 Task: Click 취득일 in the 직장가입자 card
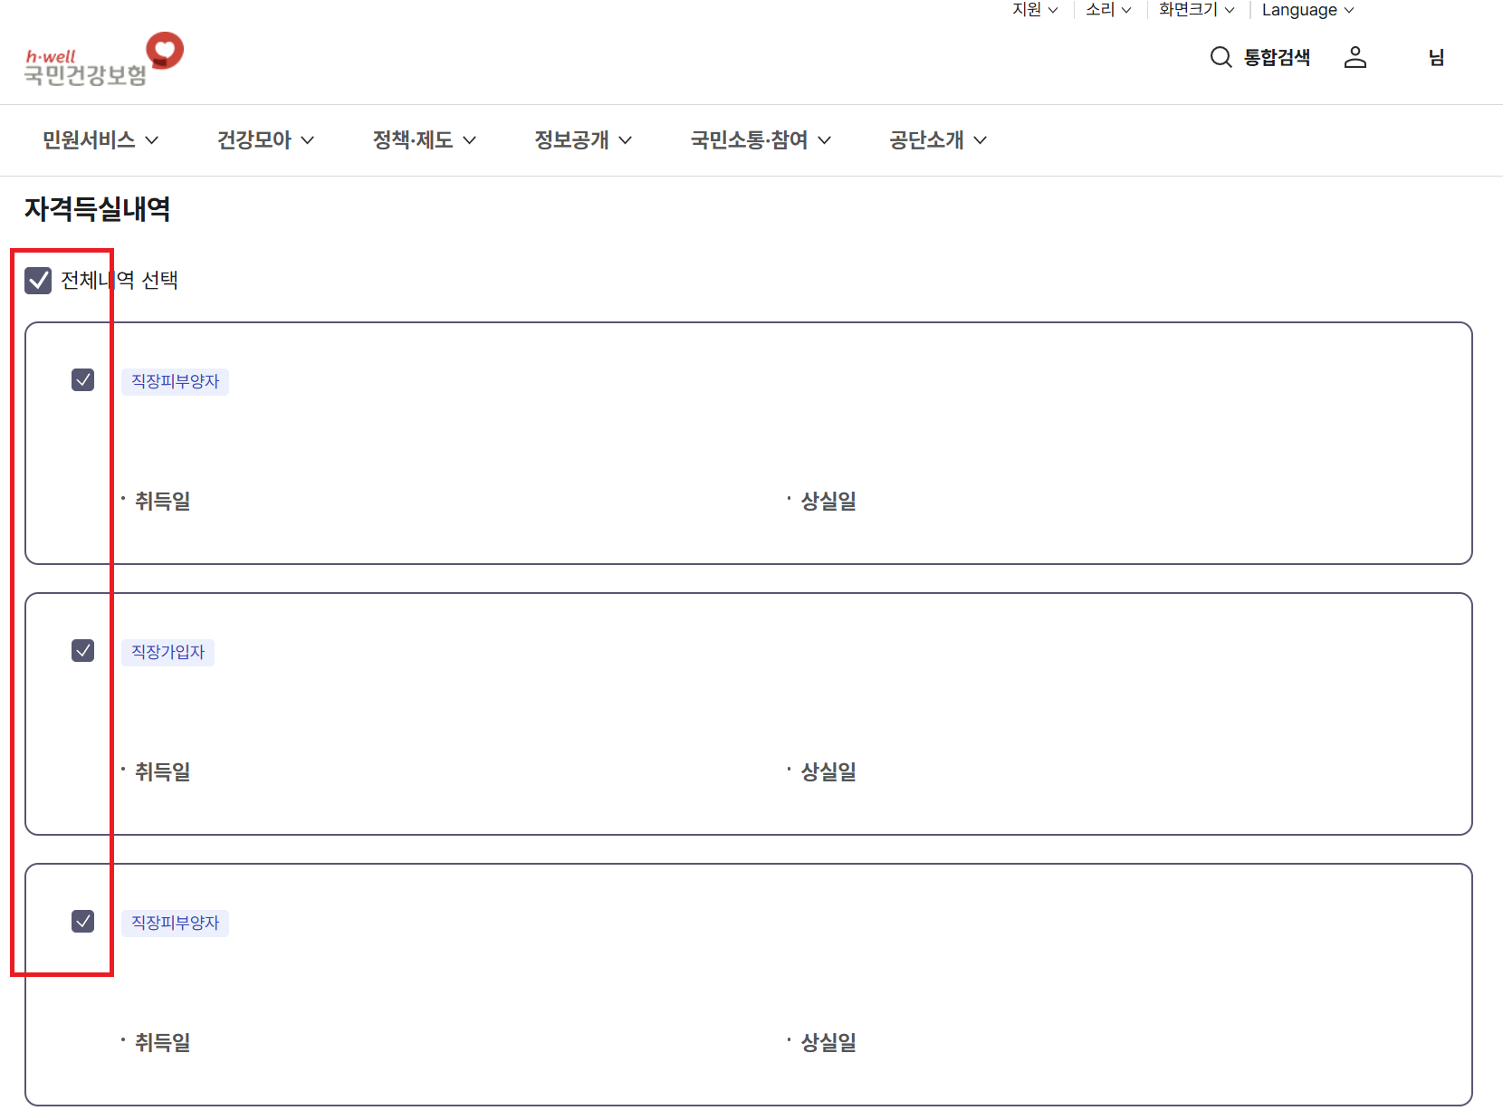click(162, 771)
